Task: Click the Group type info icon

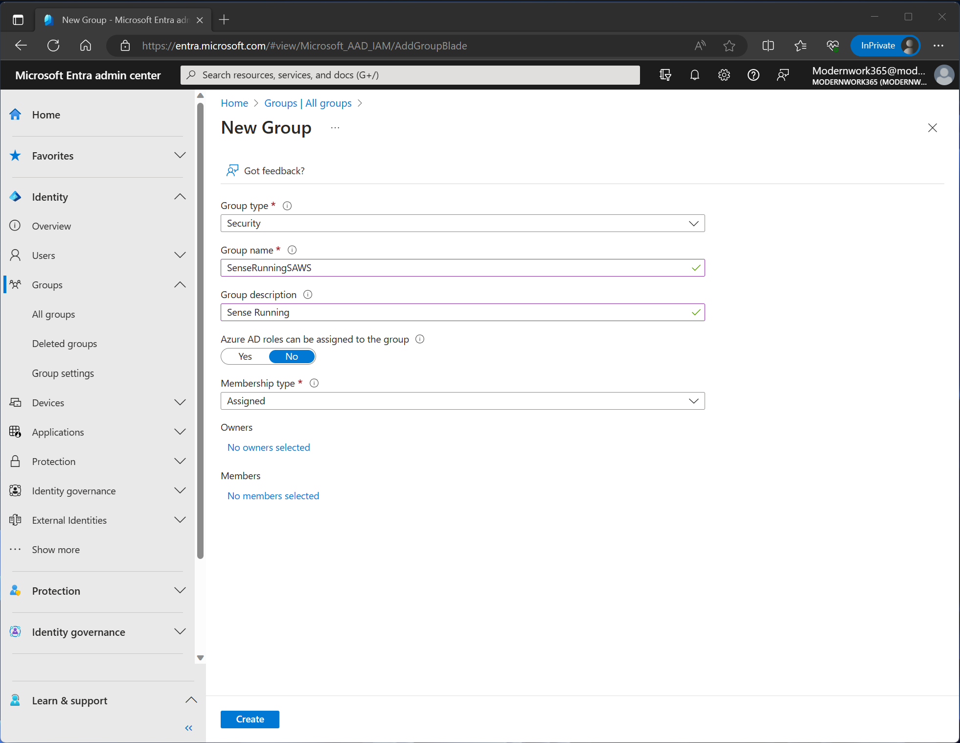Action: pyautogui.click(x=287, y=206)
